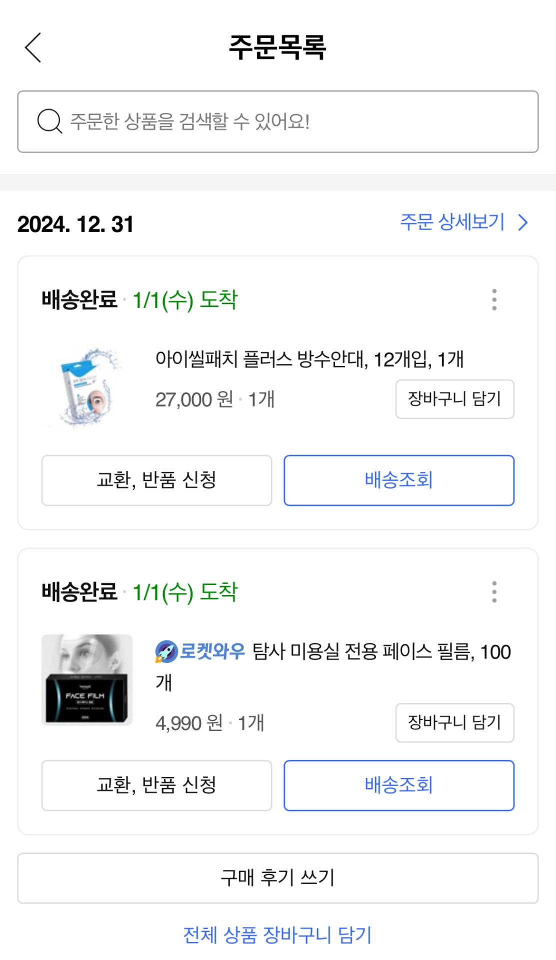The height and width of the screenshot is (960, 556).
Task: Add eye seal patch to cart (장바구니 담기)
Action: tap(454, 399)
